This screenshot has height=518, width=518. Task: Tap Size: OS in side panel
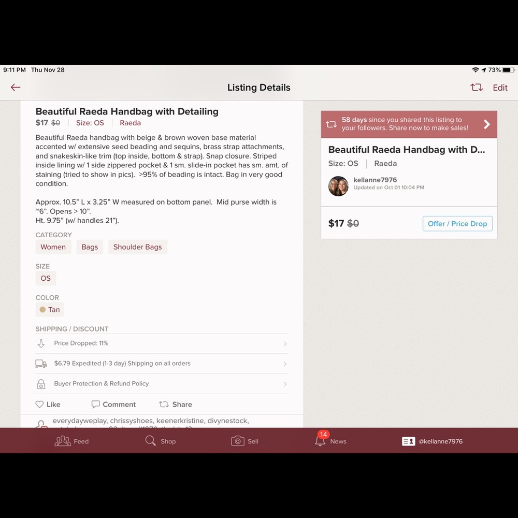pos(343,163)
